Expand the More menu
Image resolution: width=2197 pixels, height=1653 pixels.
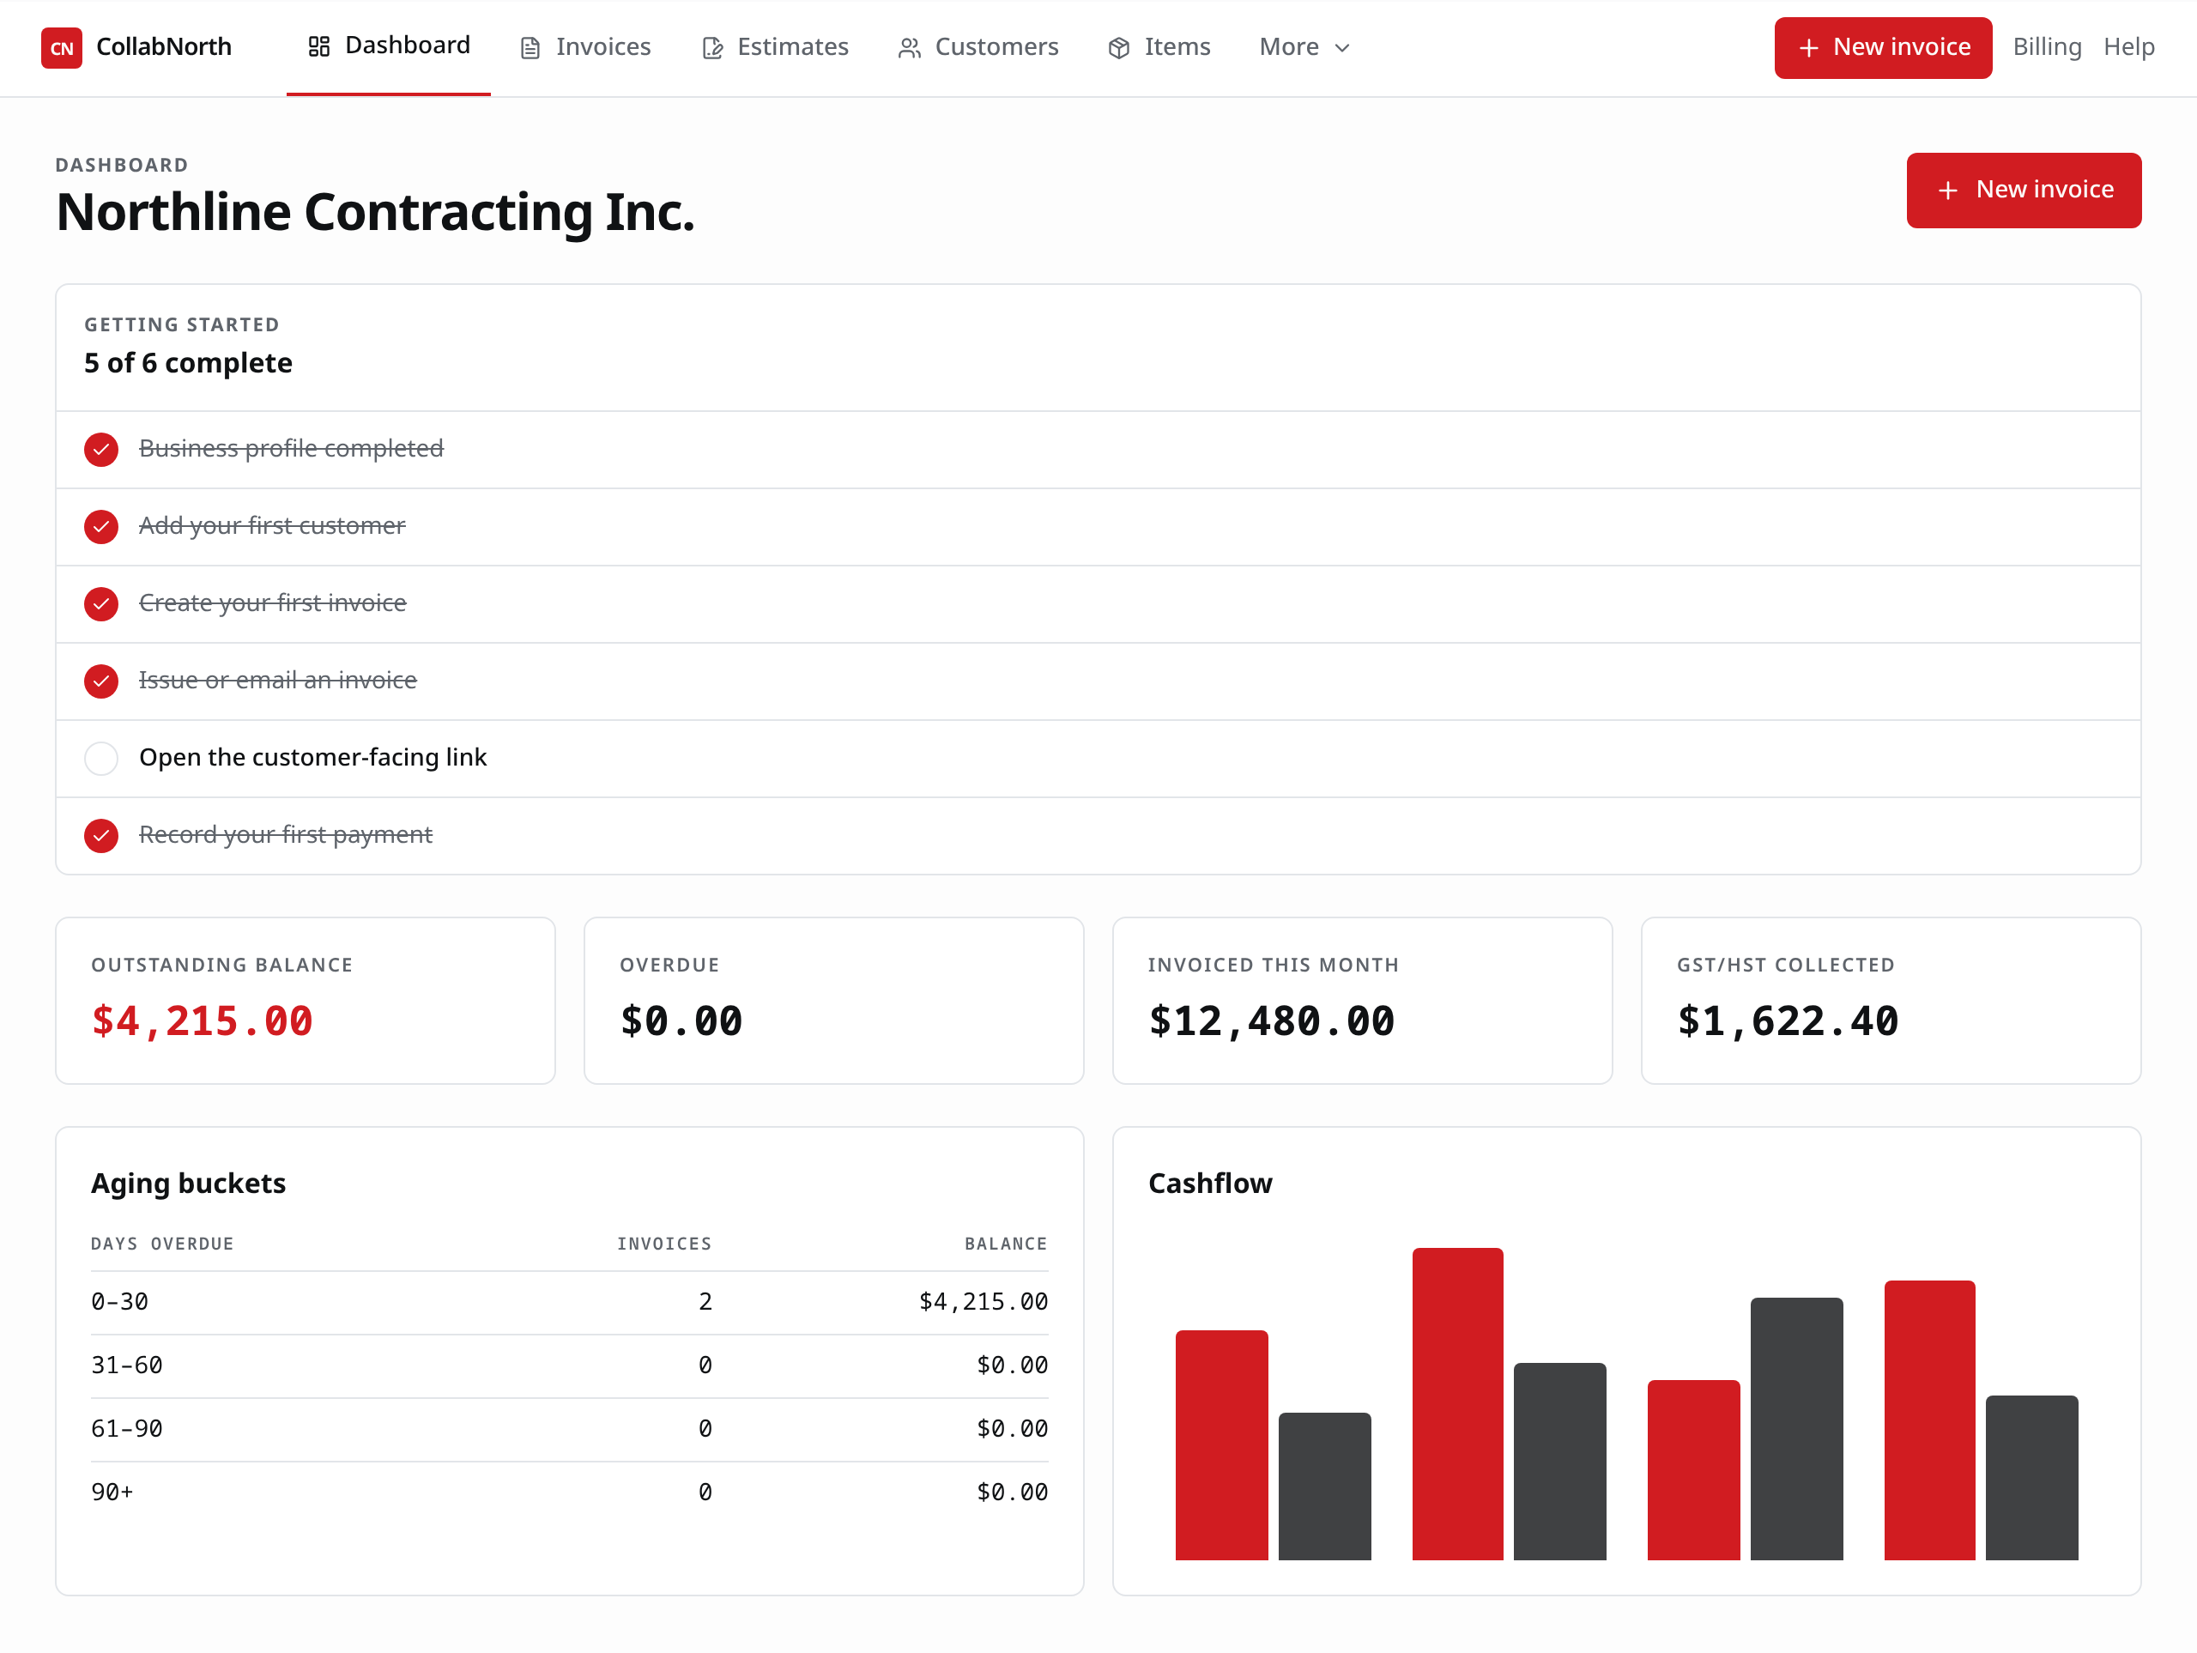1304,48
